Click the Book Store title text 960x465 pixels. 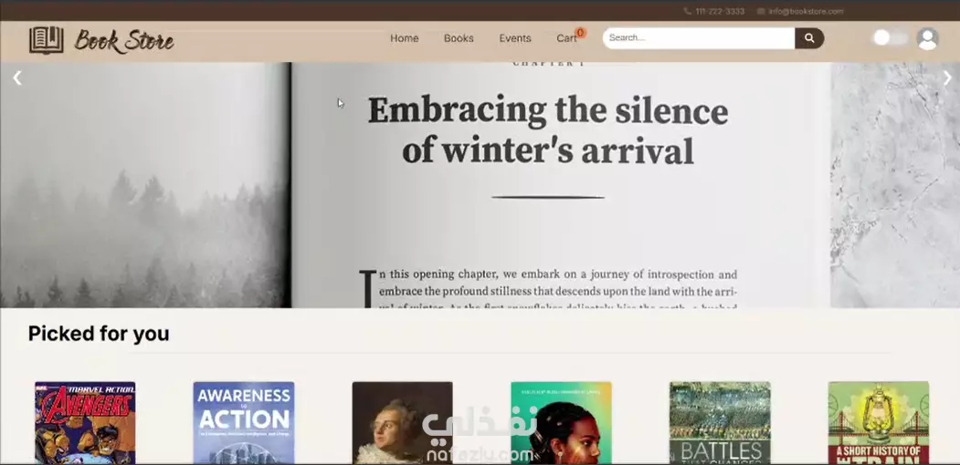pos(124,41)
